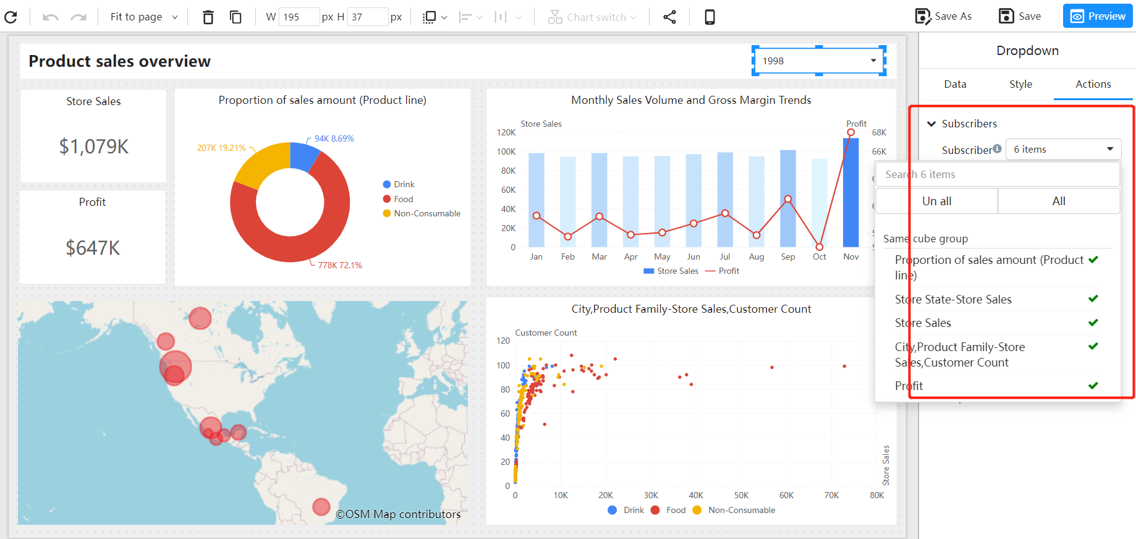Screen dimensions: 1136x539
Task: Click the height H input field
Action: [x=368, y=17]
